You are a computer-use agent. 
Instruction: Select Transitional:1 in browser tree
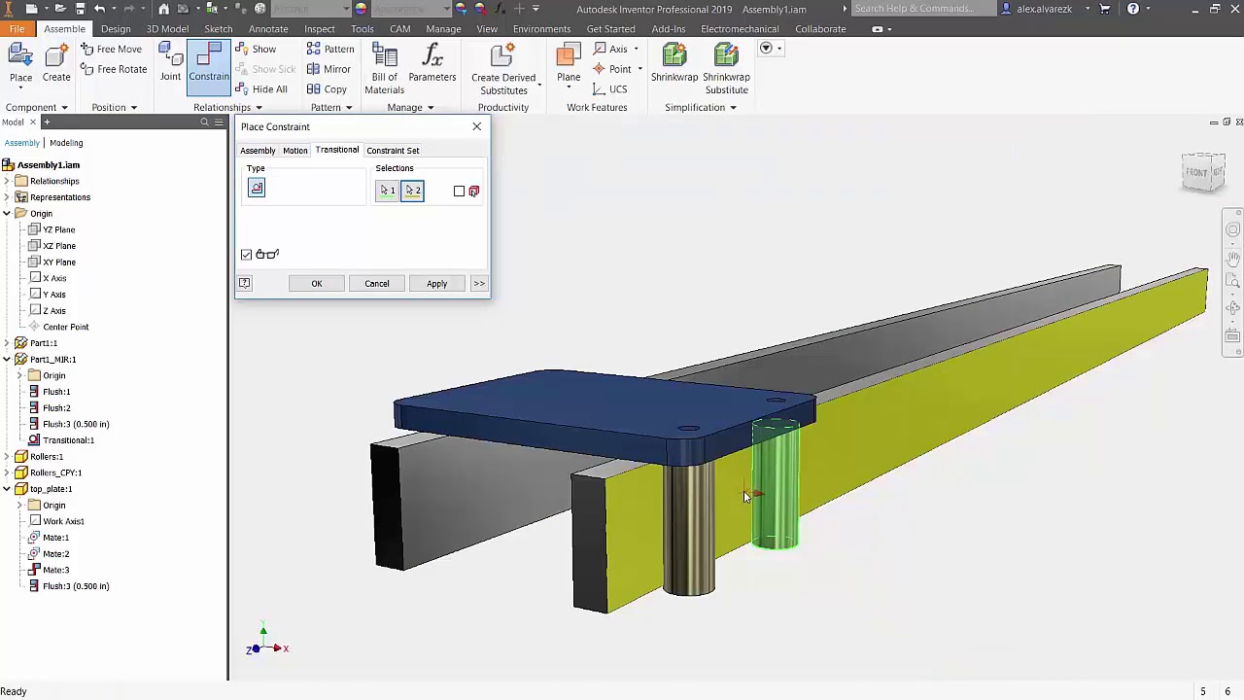[68, 440]
